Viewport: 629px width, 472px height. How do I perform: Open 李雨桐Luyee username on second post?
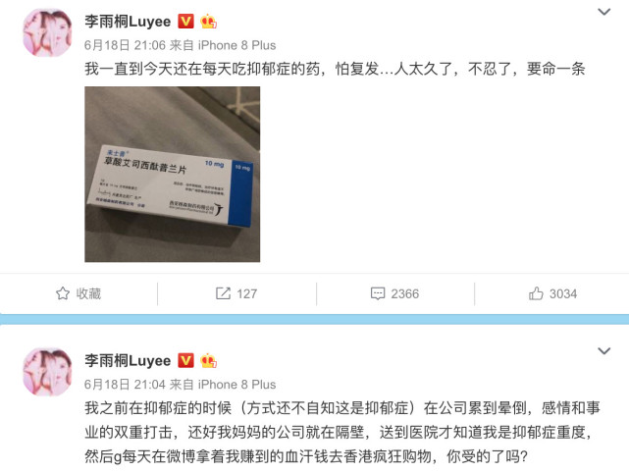click(x=128, y=360)
